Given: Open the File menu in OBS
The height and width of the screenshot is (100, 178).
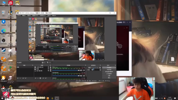Looking at the screenshot, I should click(19, 16).
